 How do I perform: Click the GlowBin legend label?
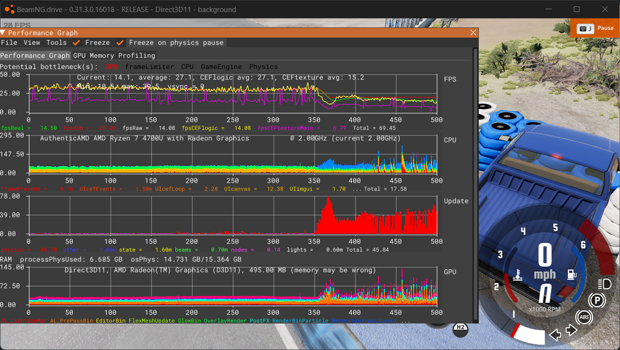(x=189, y=321)
